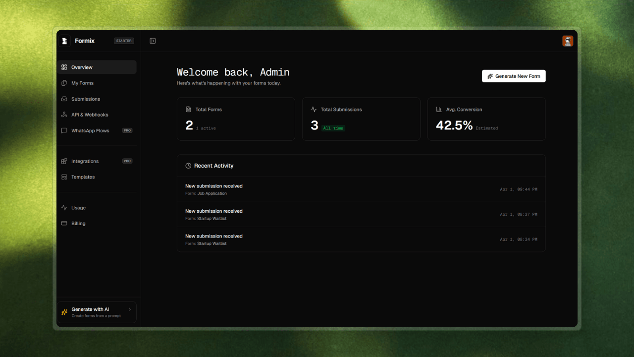
Task: Select the Integrations blocks icon
Action: click(64, 161)
